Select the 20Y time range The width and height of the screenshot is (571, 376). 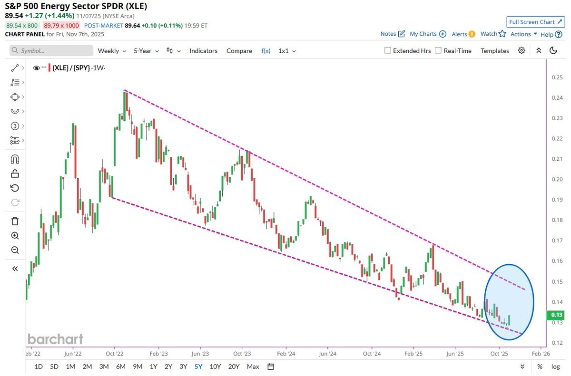[234, 366]
